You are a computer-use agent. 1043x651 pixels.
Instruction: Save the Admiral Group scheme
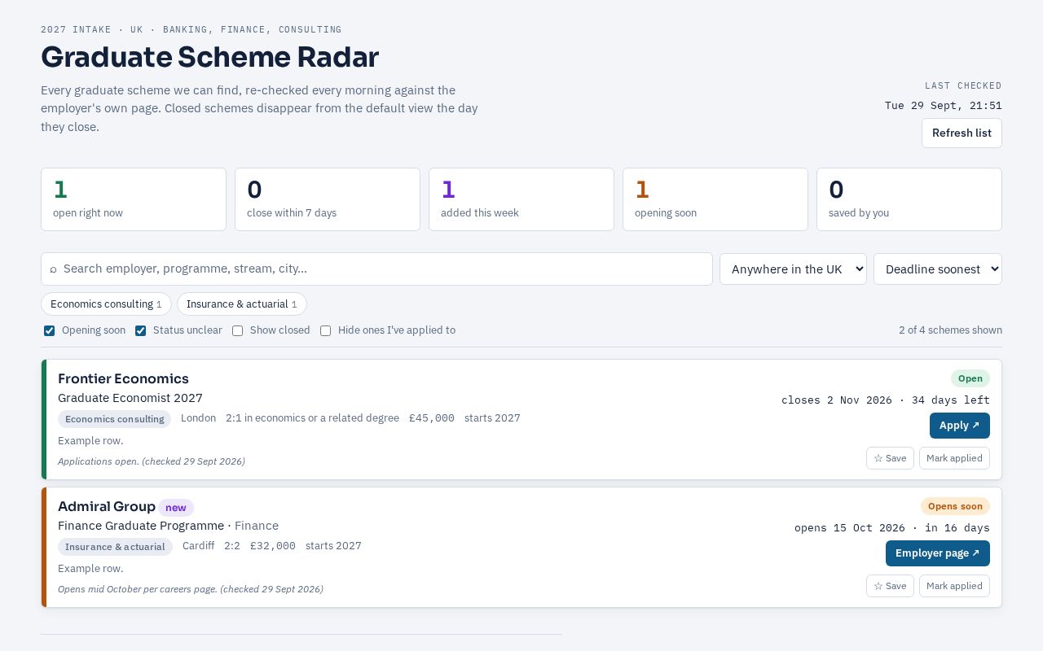coord(890,586)
